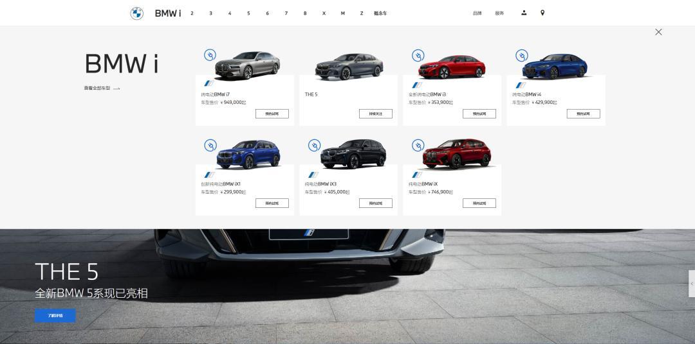
Task: Select the BMW i tab in navigation
Action: pyautogui.click(x=167, y=13)
